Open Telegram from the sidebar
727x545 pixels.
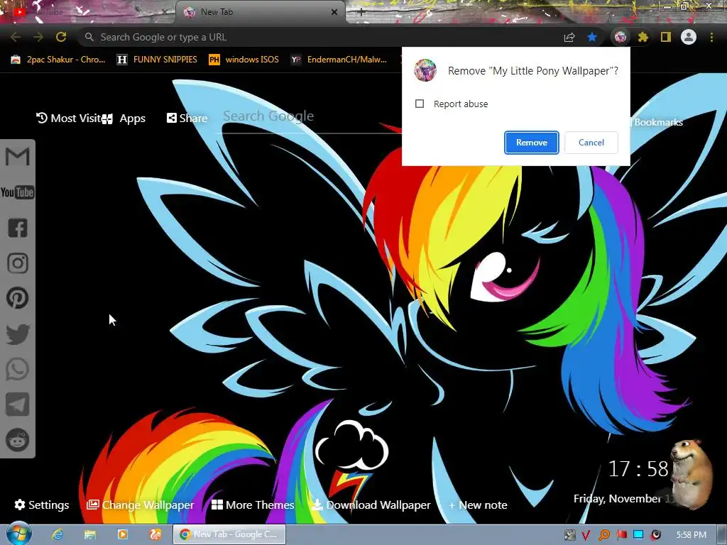18,404
